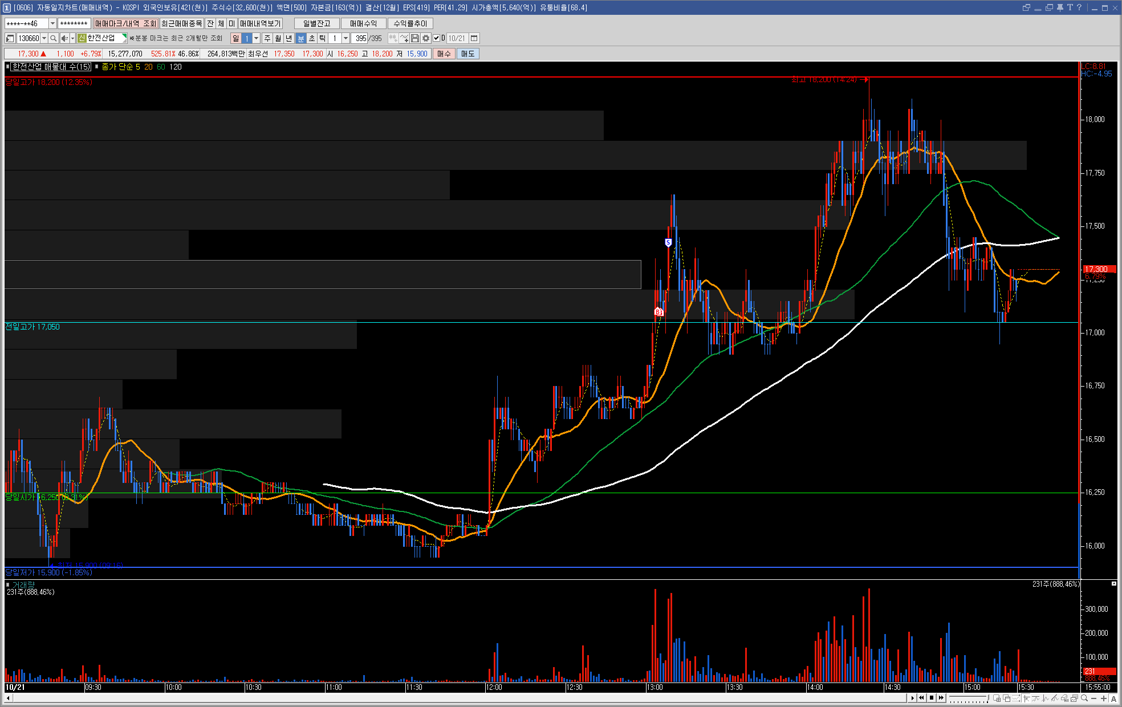Click the fast-forward replay button
Image resolution: width=1122 pixels, height=707 pixels.
941,698
